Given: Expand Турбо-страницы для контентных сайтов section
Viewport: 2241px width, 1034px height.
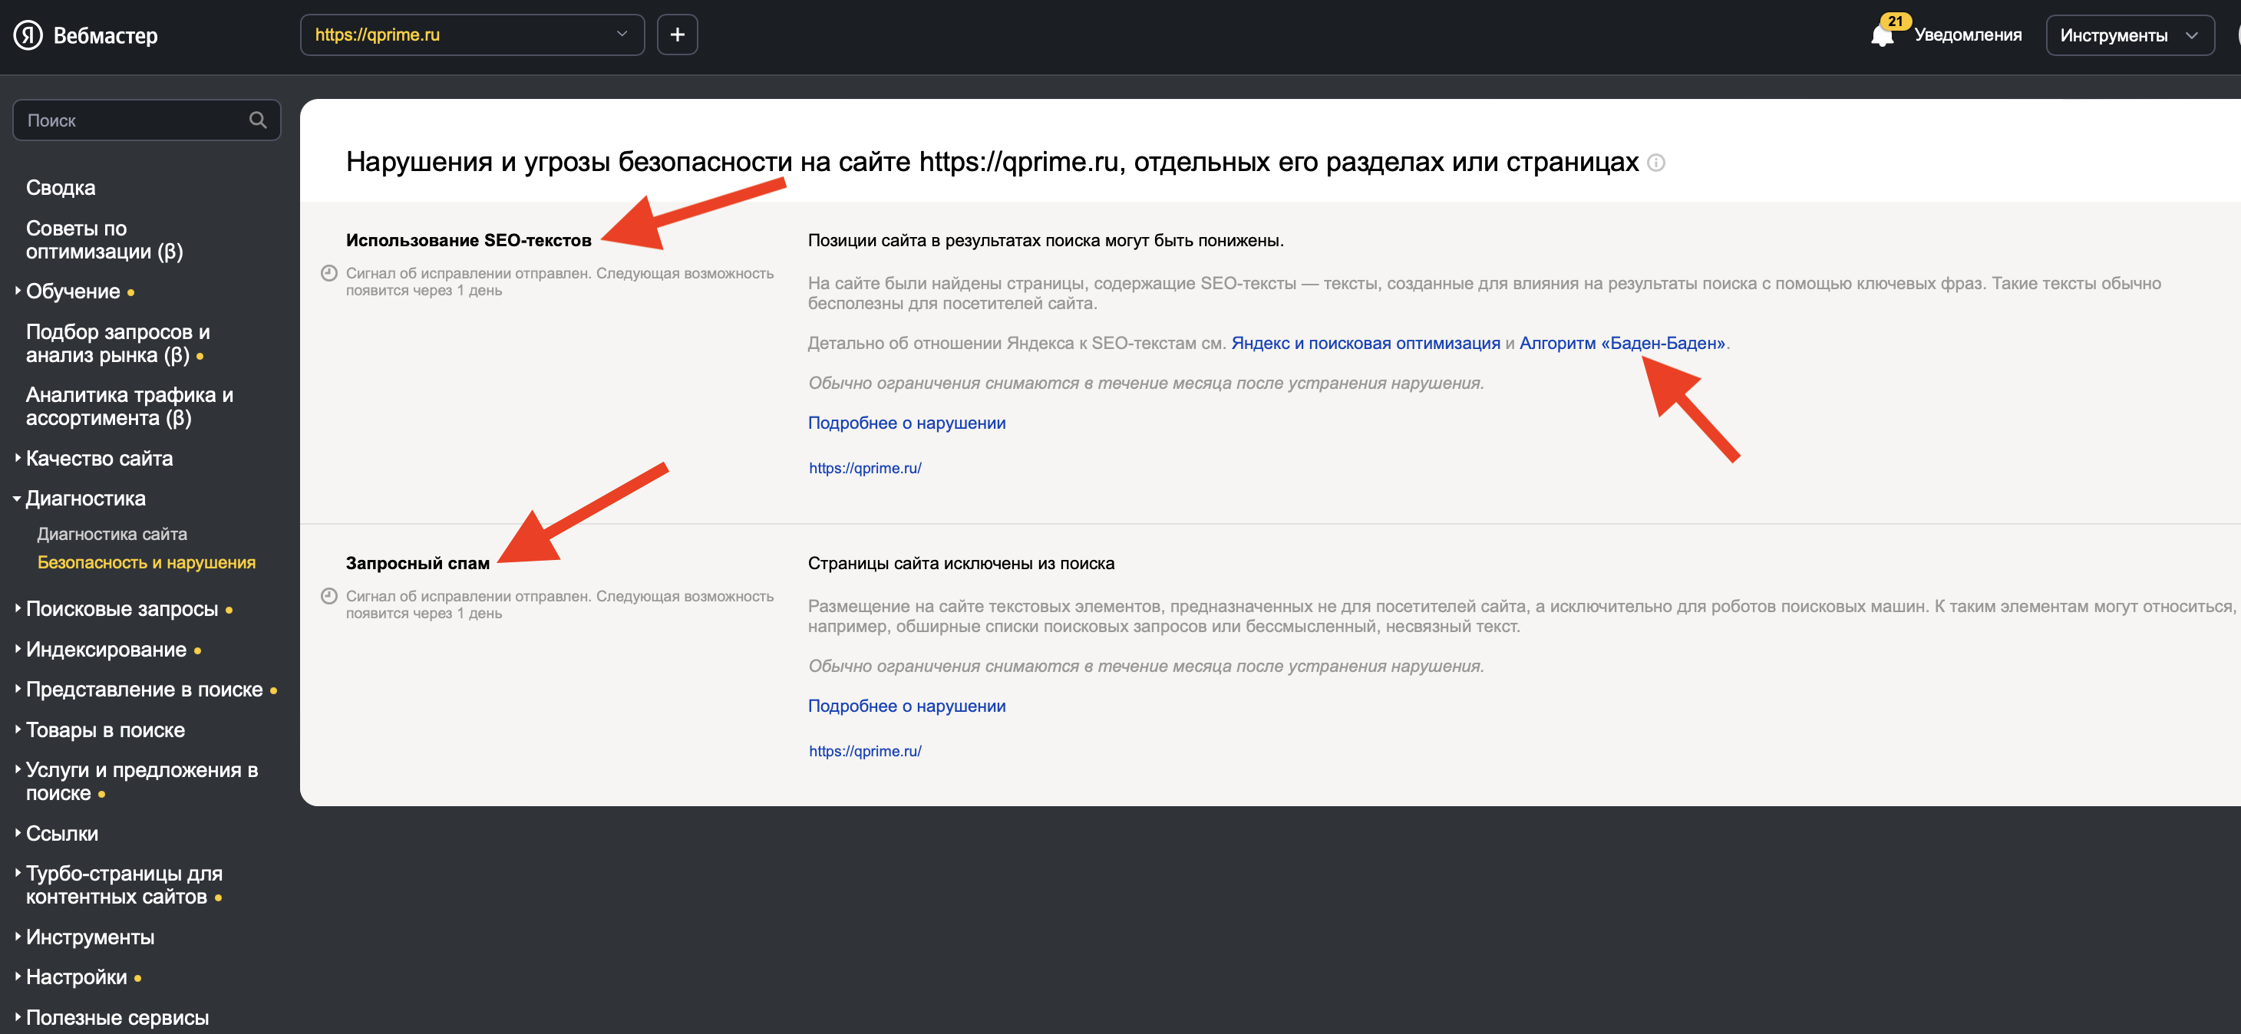Looking at the screenshot, I should [x=124, y=884].
